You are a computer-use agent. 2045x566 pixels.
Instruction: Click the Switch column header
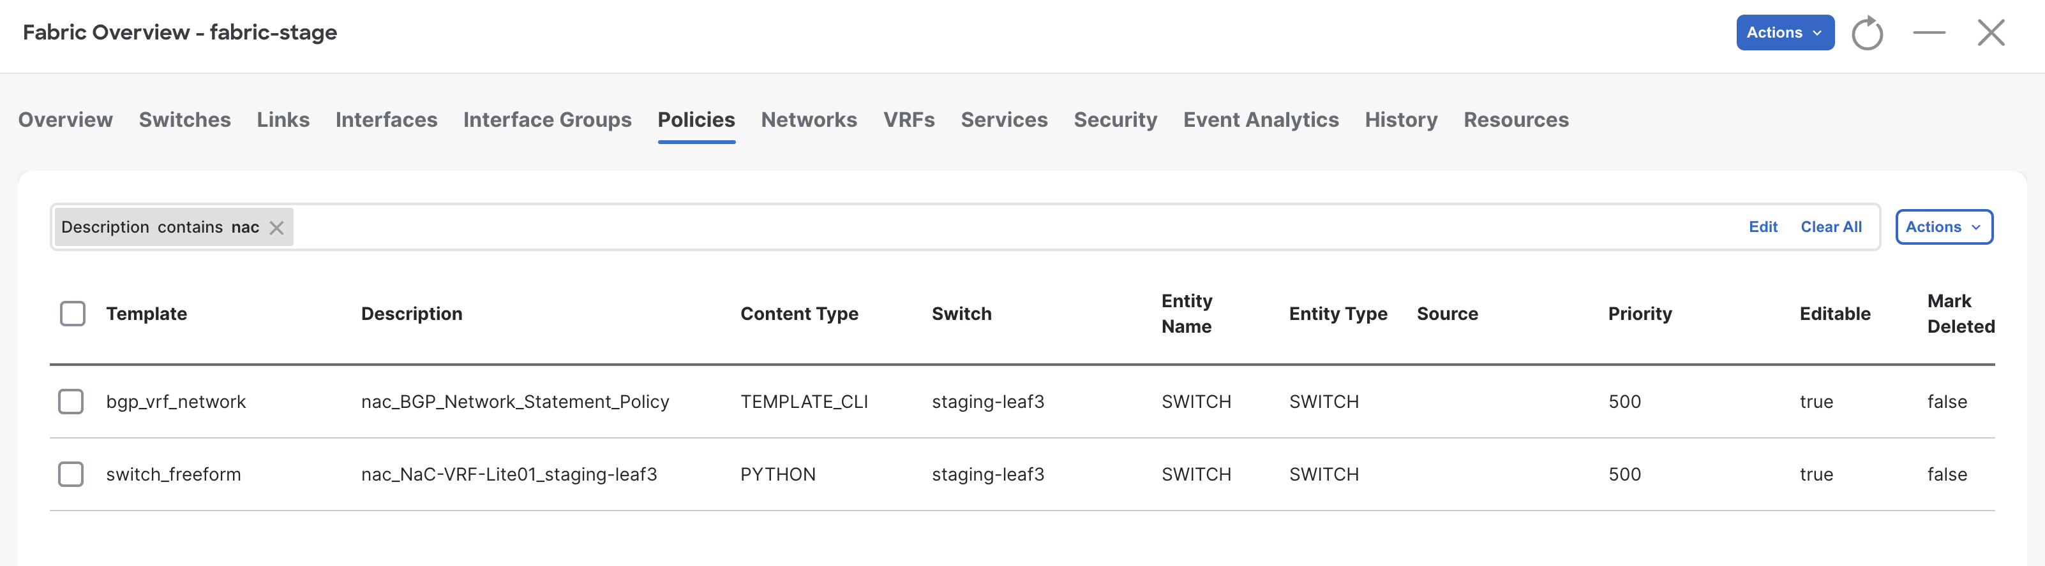[961, 314]
